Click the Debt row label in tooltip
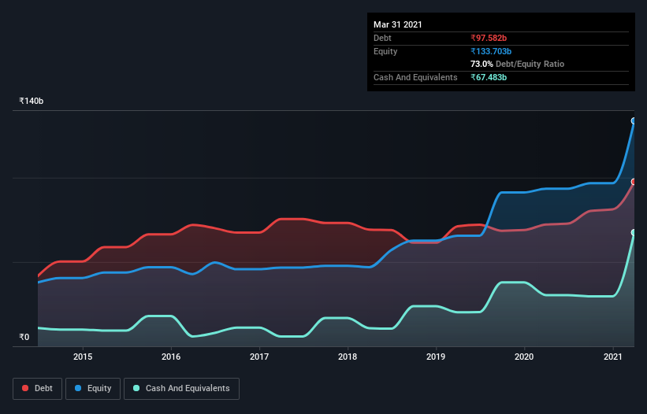 click(382, 38)
